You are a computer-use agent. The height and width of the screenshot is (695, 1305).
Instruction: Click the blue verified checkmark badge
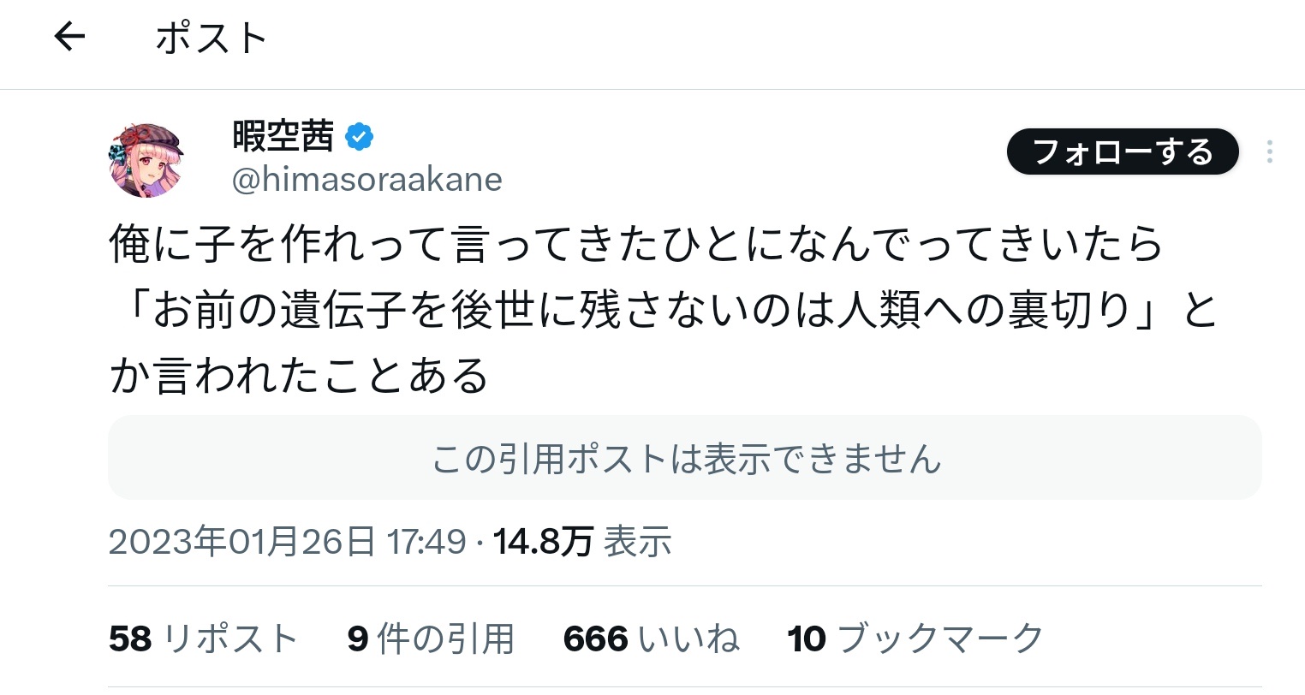click(x=359, y=137)
